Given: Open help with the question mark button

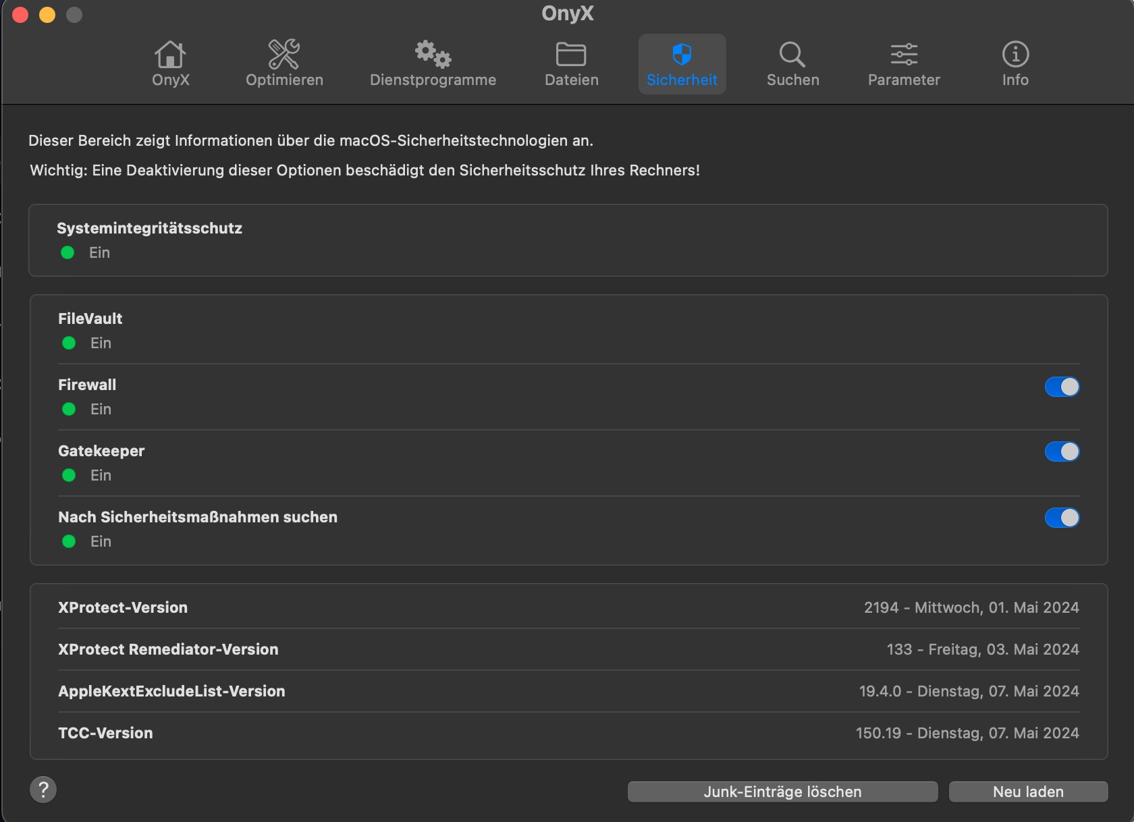Looking at the screenshot, I should (43, 789).
